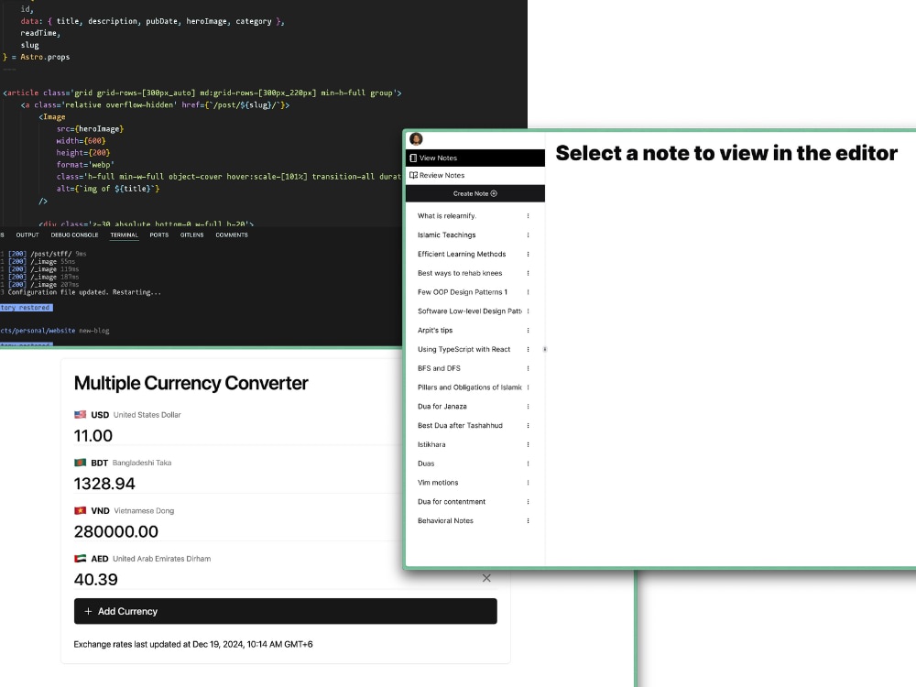916x687 pixels.
Task: Click the Exchange rates last updated text
Action: (x=192, y=644)
